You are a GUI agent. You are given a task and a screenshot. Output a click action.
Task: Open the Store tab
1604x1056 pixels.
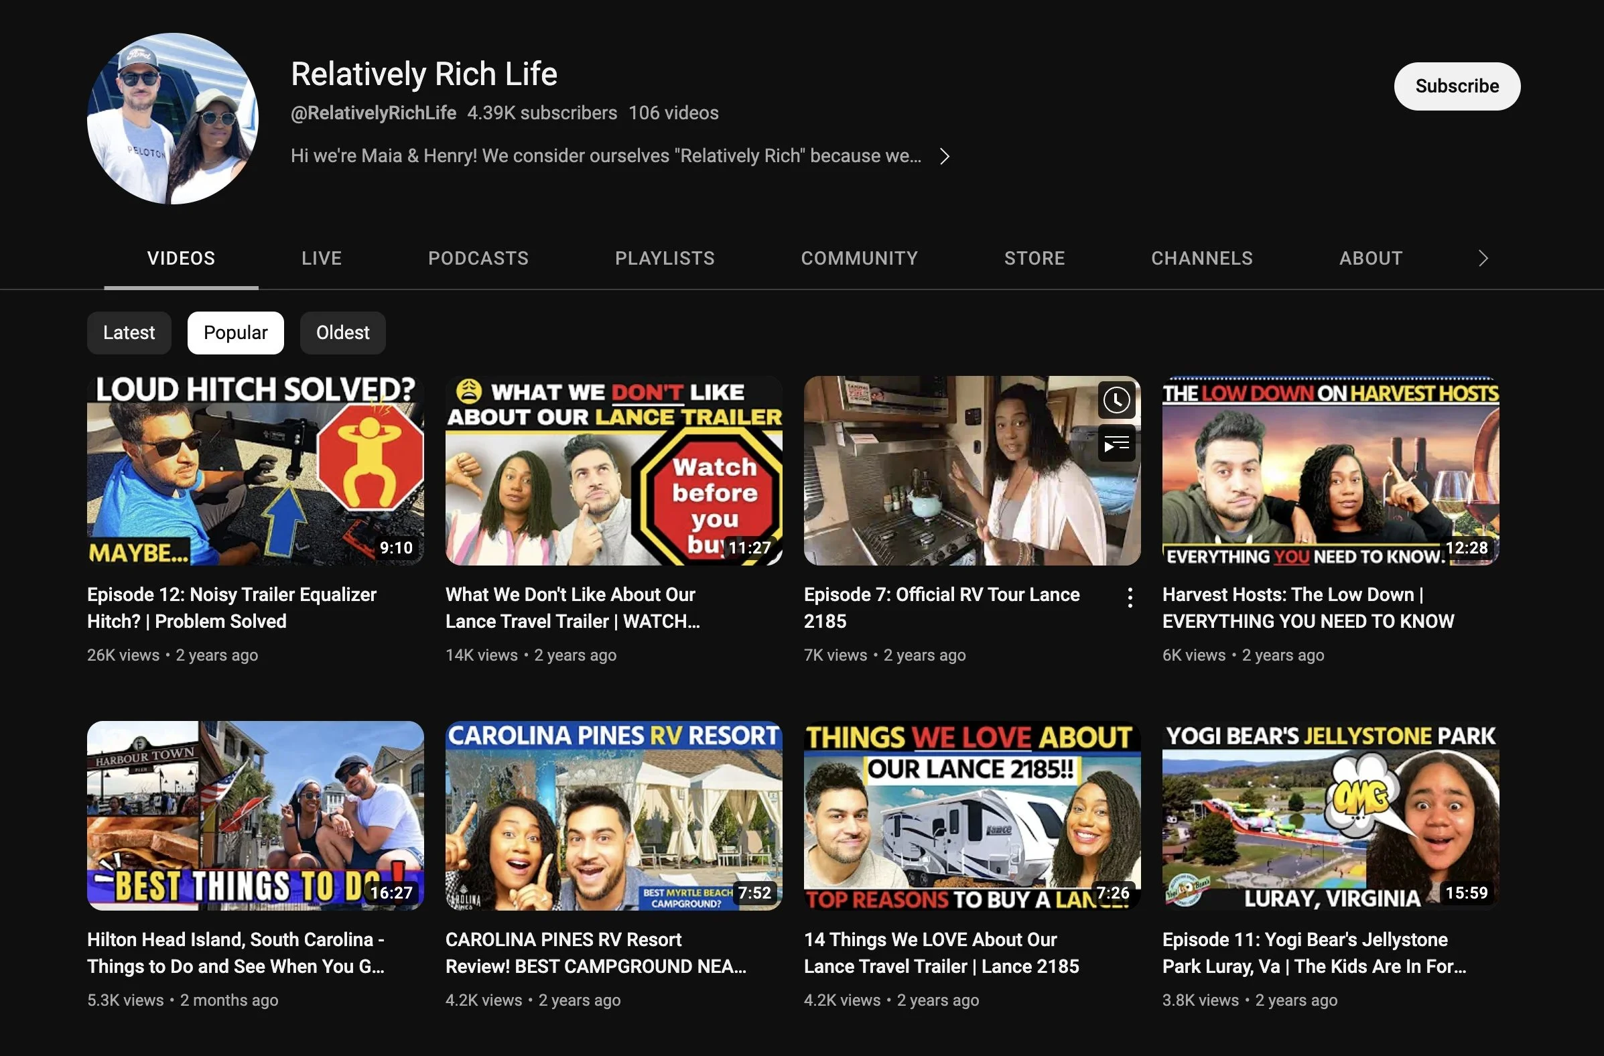[x=1034, y=258]
